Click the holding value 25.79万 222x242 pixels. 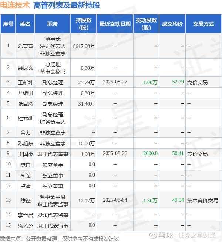(x=87, y=82)
